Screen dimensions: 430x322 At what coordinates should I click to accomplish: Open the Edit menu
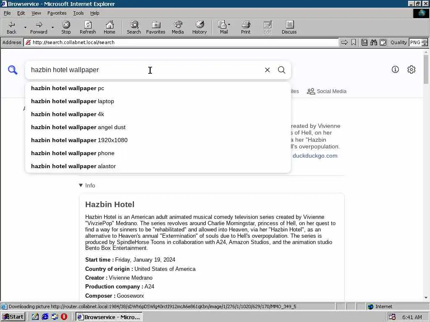[21, 13]
